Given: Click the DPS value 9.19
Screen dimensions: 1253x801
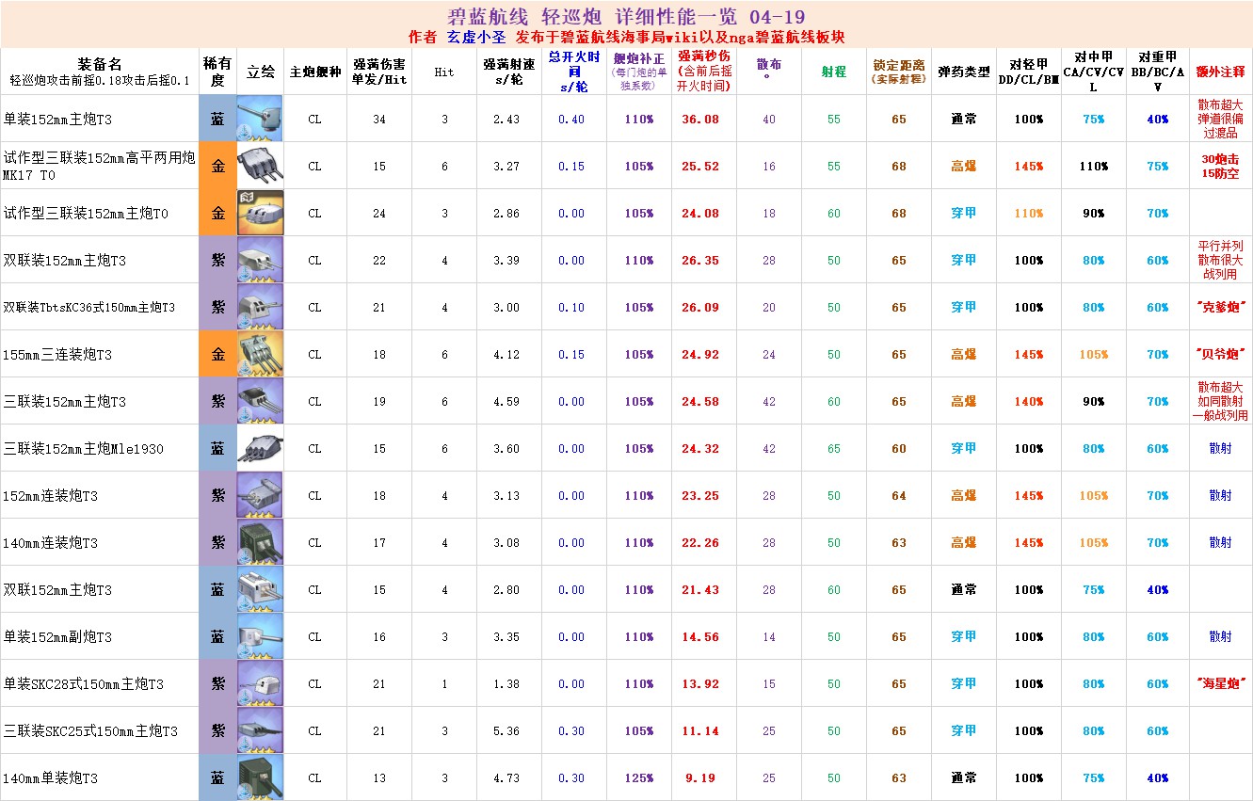Looking at the screenshot, I should coord(700,778).
